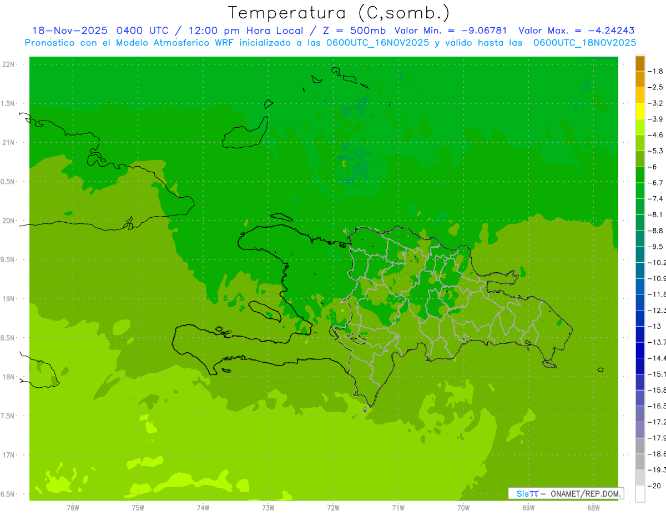
Task: Click the title "Temperatura (C,somb.)"
Action: tap(339, 13)
